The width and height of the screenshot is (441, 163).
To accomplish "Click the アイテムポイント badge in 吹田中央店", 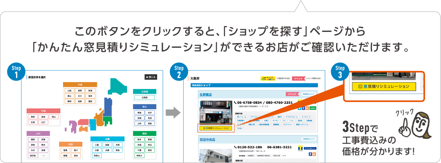I will [x=310, y=148].
